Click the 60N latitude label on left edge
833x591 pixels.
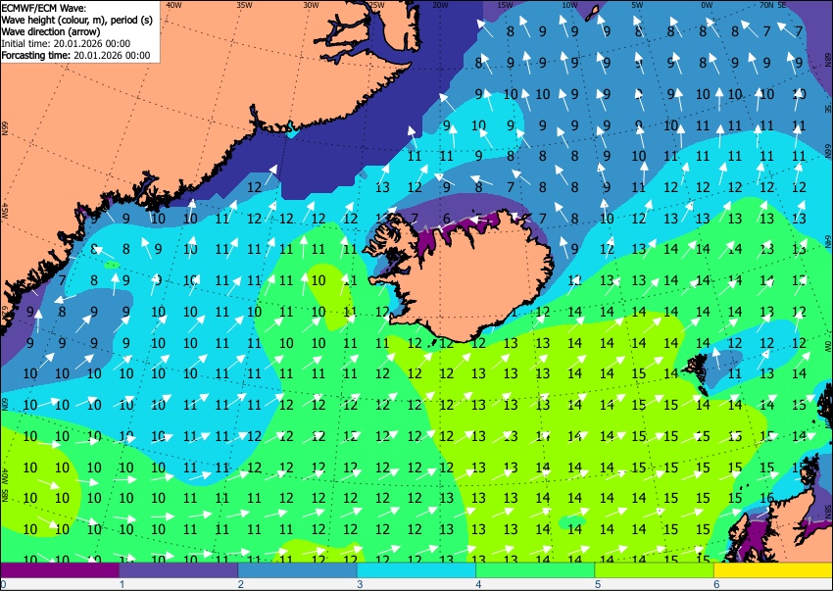coord(5,405)
